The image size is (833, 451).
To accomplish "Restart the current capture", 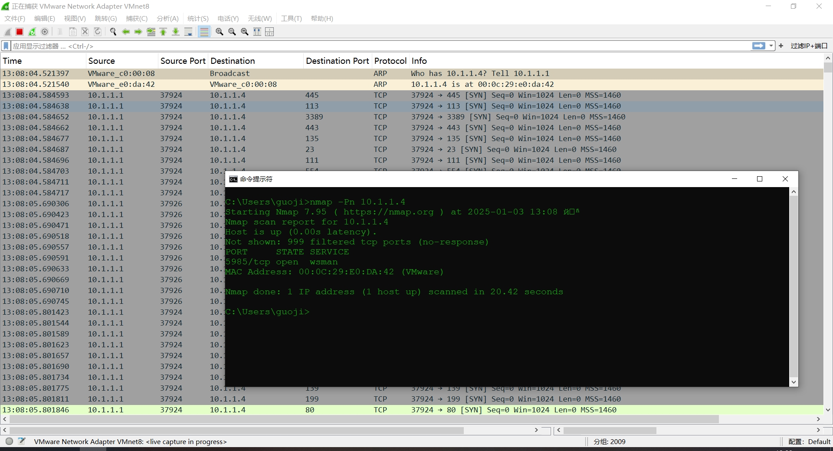I will point(32,32).
